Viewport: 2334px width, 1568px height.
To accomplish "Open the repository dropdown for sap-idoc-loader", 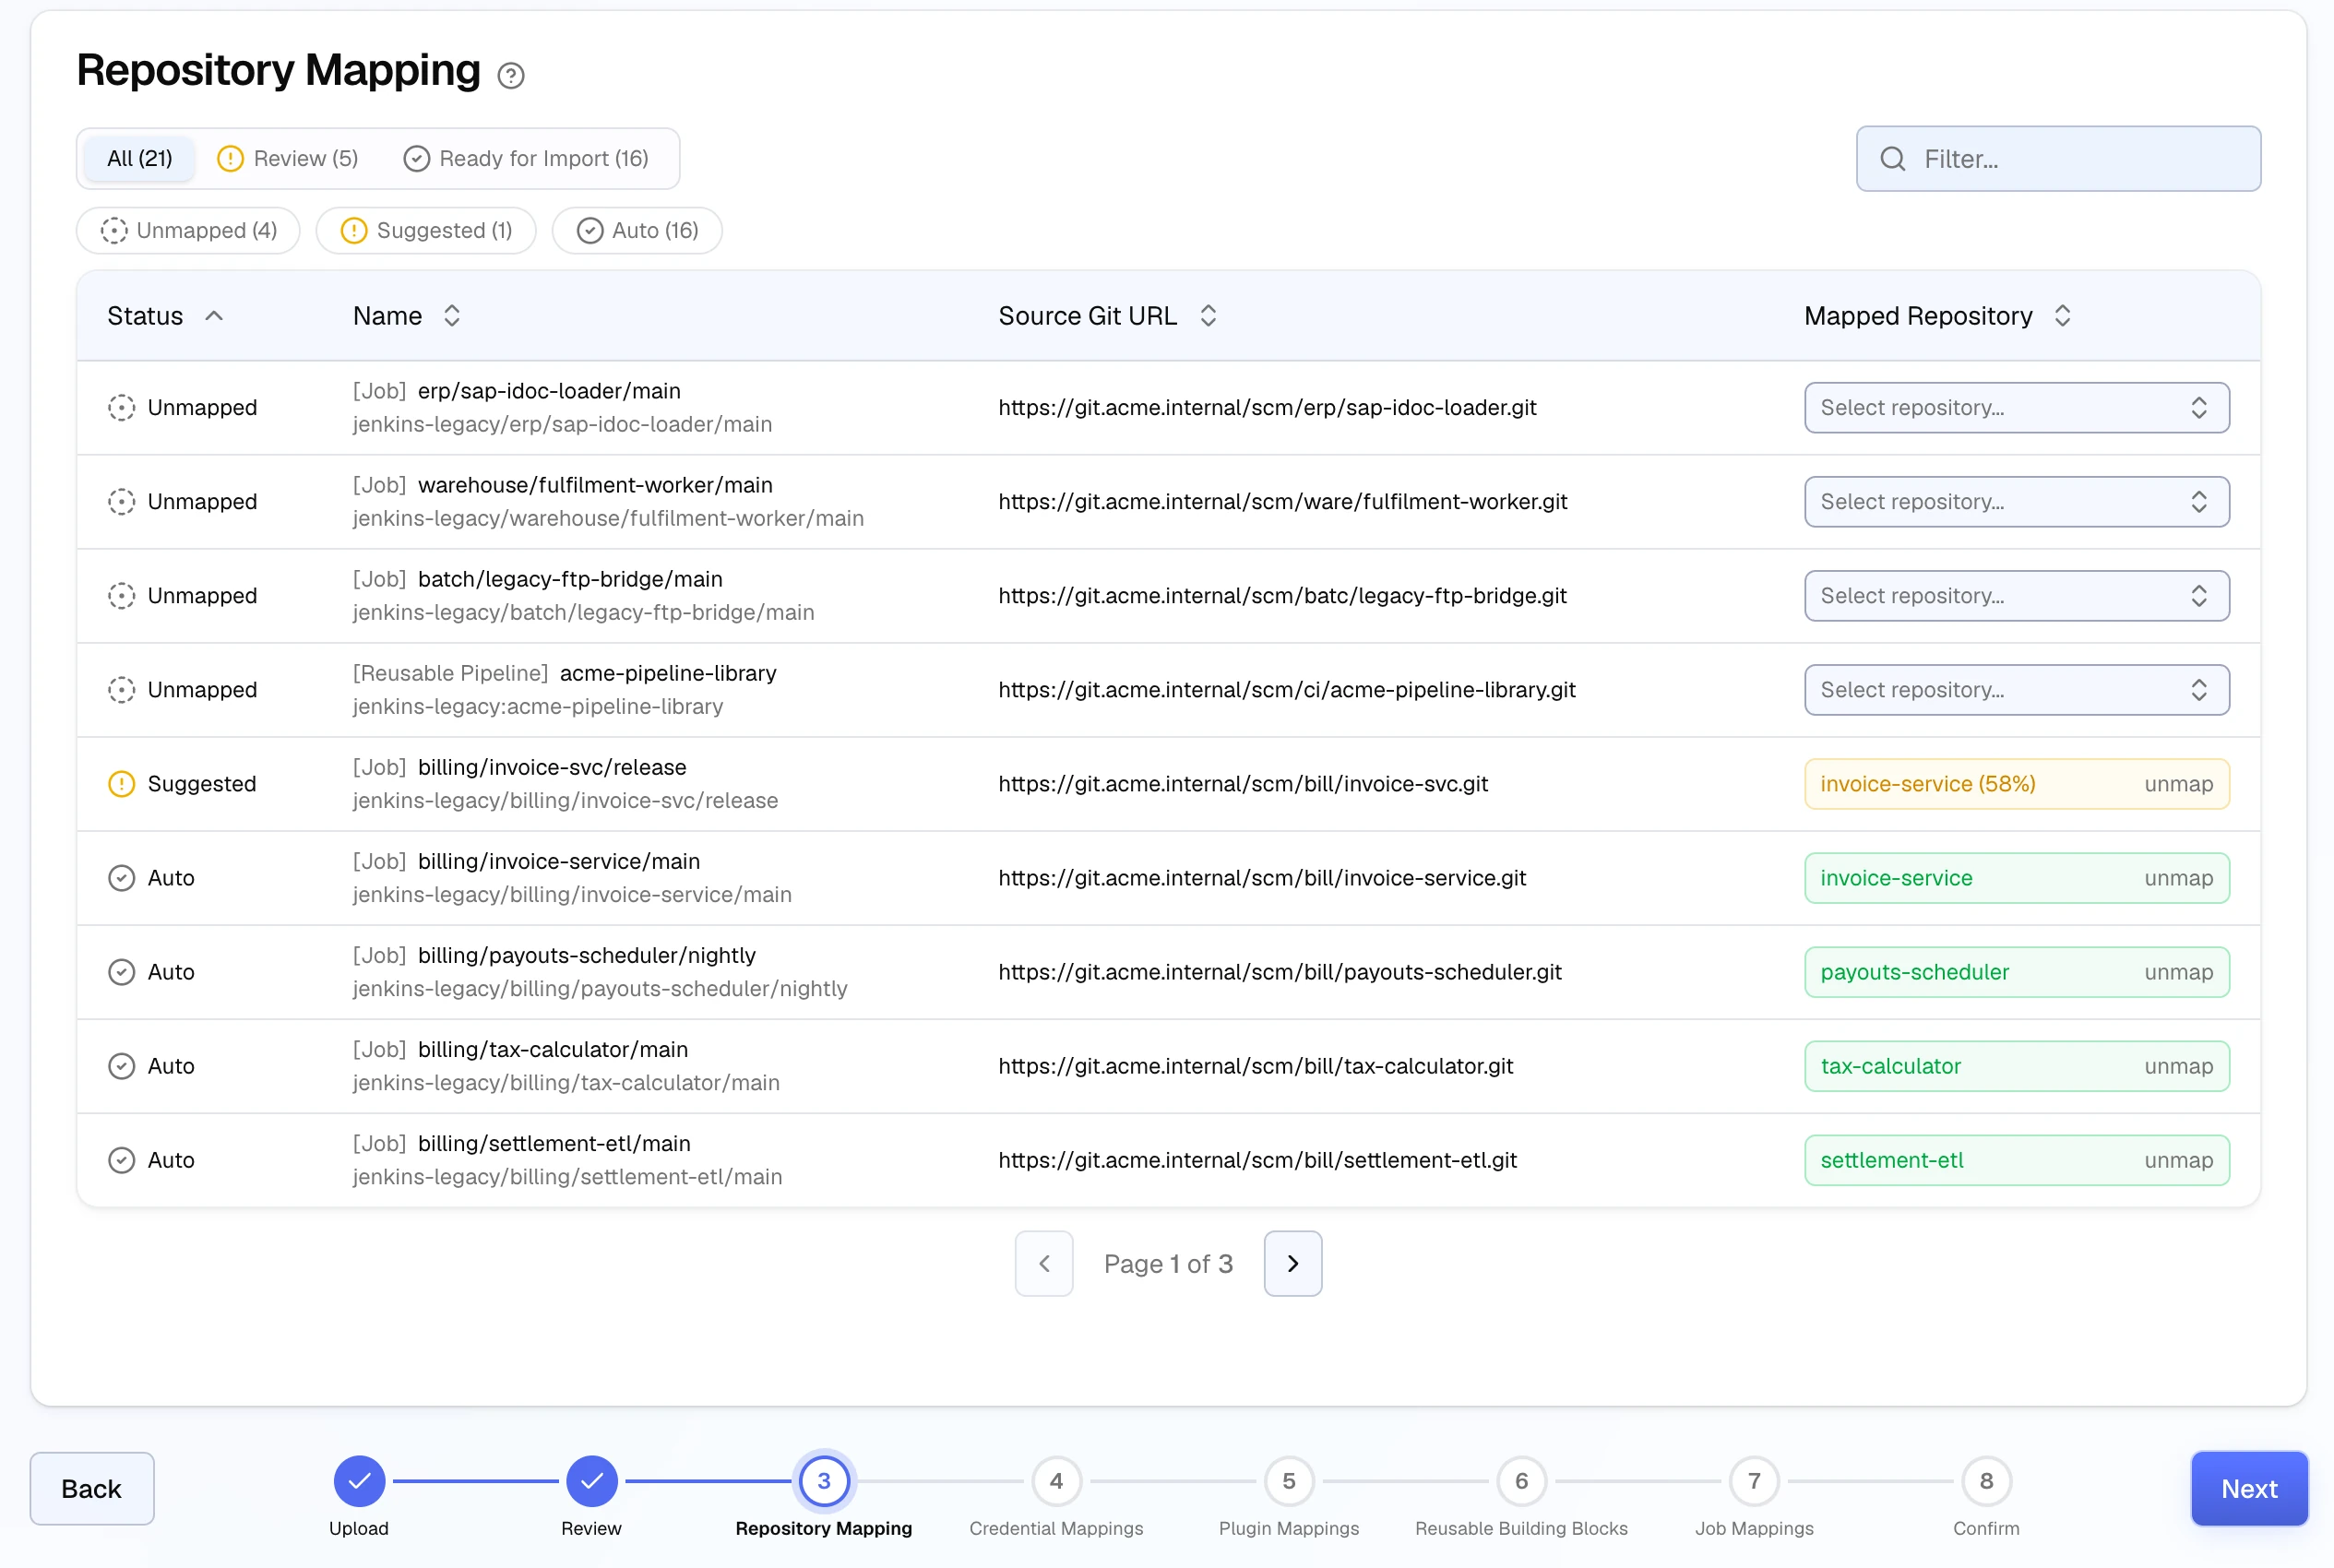I will click(2016, 408).
